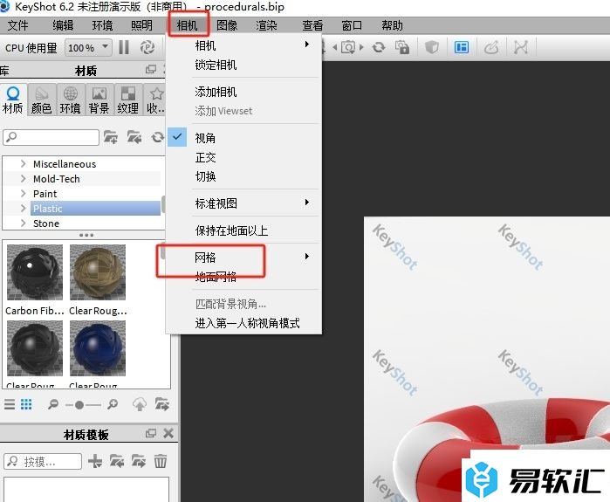Click the zoom-in magnifier for thumbnails
Image resolution: width=610 pixels, height=502 pixels.
(113, 404)
